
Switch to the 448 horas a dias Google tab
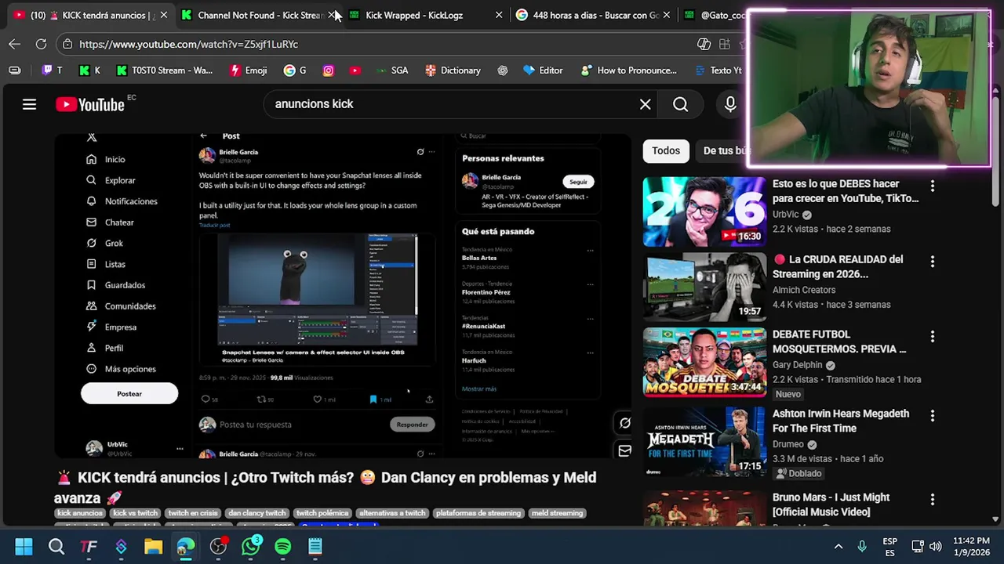point(593,15)
